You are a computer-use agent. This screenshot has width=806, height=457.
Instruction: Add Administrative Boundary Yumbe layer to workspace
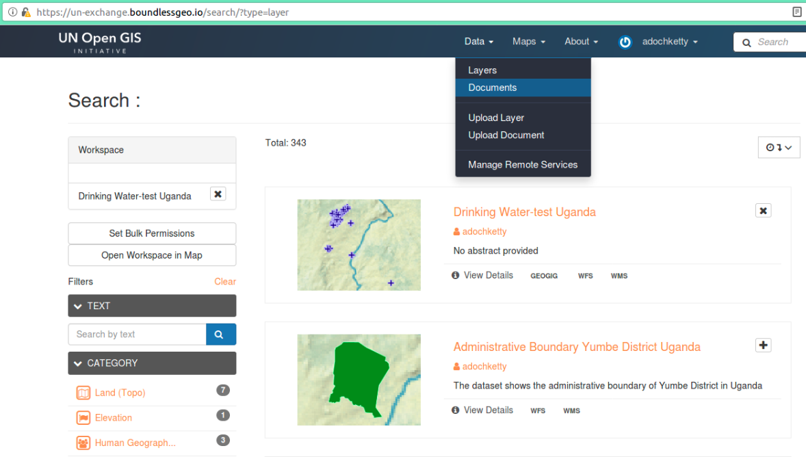[x=763, y=345]
